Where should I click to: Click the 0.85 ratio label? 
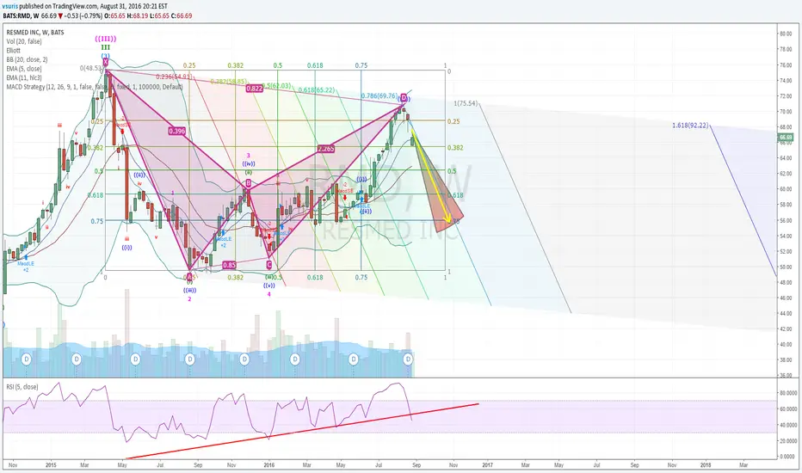click(x=230, y=265)
